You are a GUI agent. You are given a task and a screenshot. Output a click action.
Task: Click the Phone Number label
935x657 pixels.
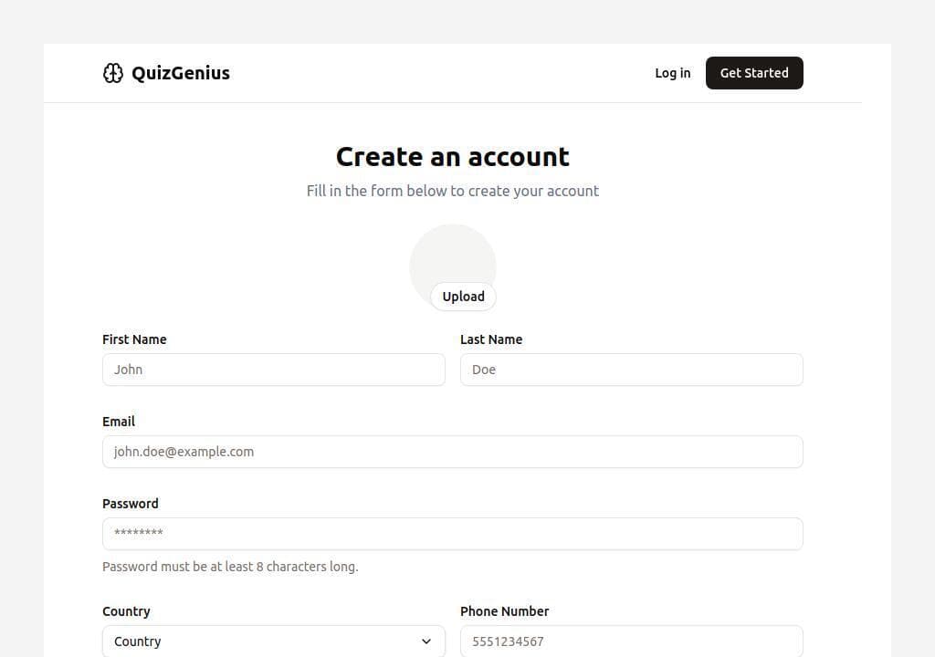click(x=504, y=611)
